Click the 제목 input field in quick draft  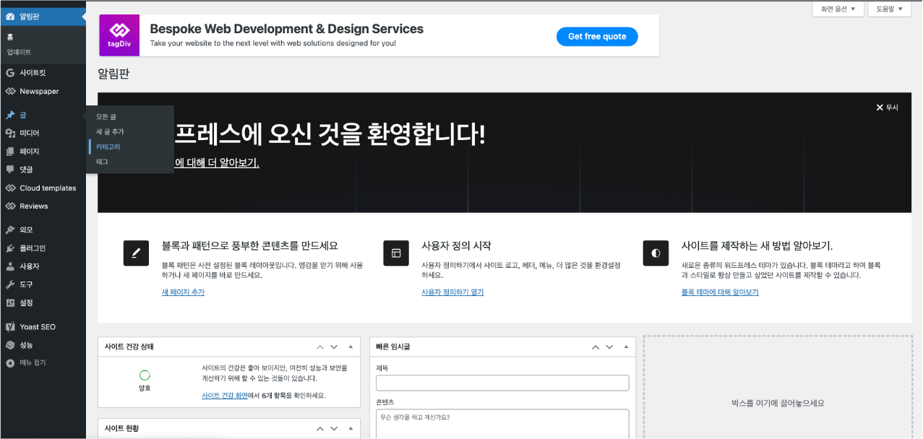[x=502, y=383]
